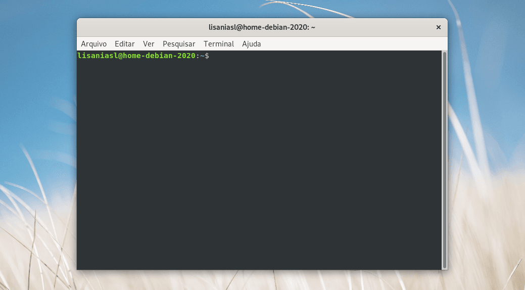Show the Ajuda help menu
This screenshot has width=525, height=290.
(x=251, y=44)
